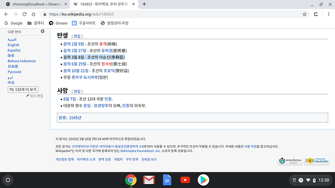Switch to 中文 language version
Screen dimensions: 335x188
(11, 83)
